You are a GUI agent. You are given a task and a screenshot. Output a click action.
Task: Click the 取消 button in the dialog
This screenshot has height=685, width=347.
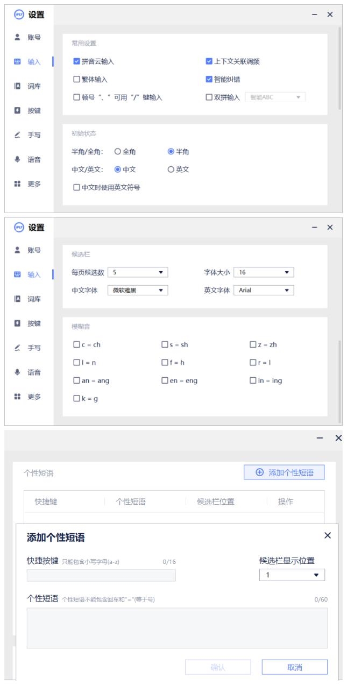[295, 667]
